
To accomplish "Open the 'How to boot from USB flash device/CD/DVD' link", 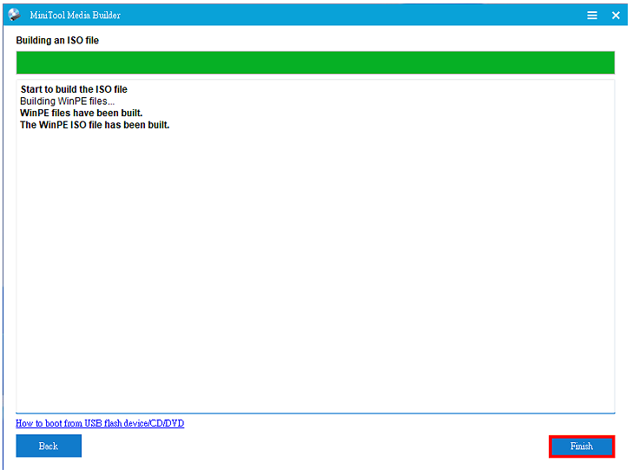I will coord(100,423).
